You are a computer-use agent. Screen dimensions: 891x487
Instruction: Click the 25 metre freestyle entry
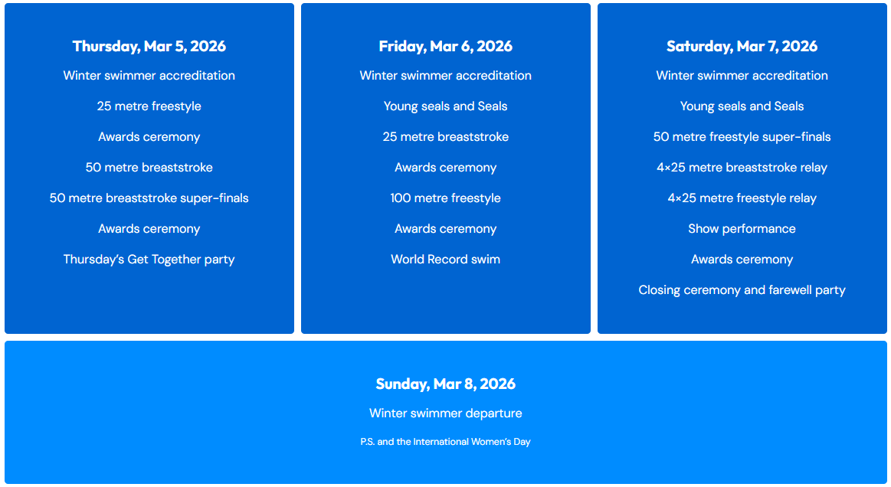coord(149,106)
